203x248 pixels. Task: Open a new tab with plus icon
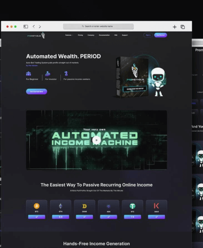[175, 27]
